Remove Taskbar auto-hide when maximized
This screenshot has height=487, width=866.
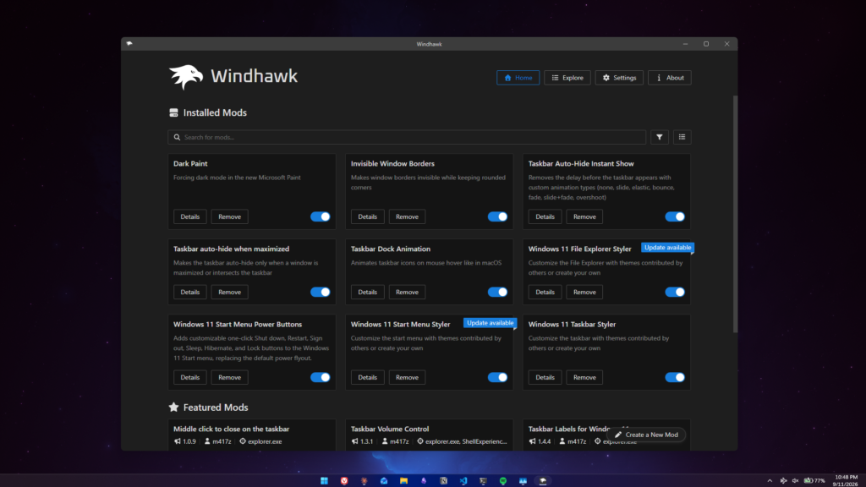tap(229, 292)
